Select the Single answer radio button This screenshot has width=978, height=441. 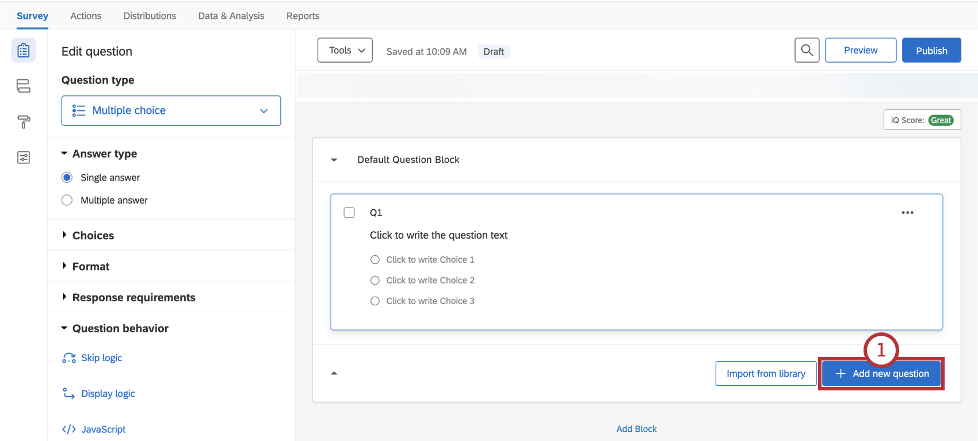tap(67, 178)
